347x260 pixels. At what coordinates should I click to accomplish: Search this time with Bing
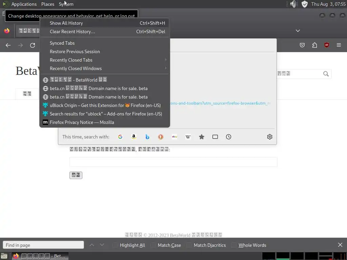(147, 137)
